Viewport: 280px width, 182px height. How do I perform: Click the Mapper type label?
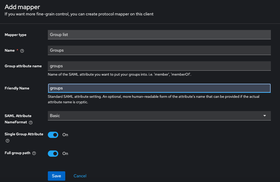(x=16, y=35)
